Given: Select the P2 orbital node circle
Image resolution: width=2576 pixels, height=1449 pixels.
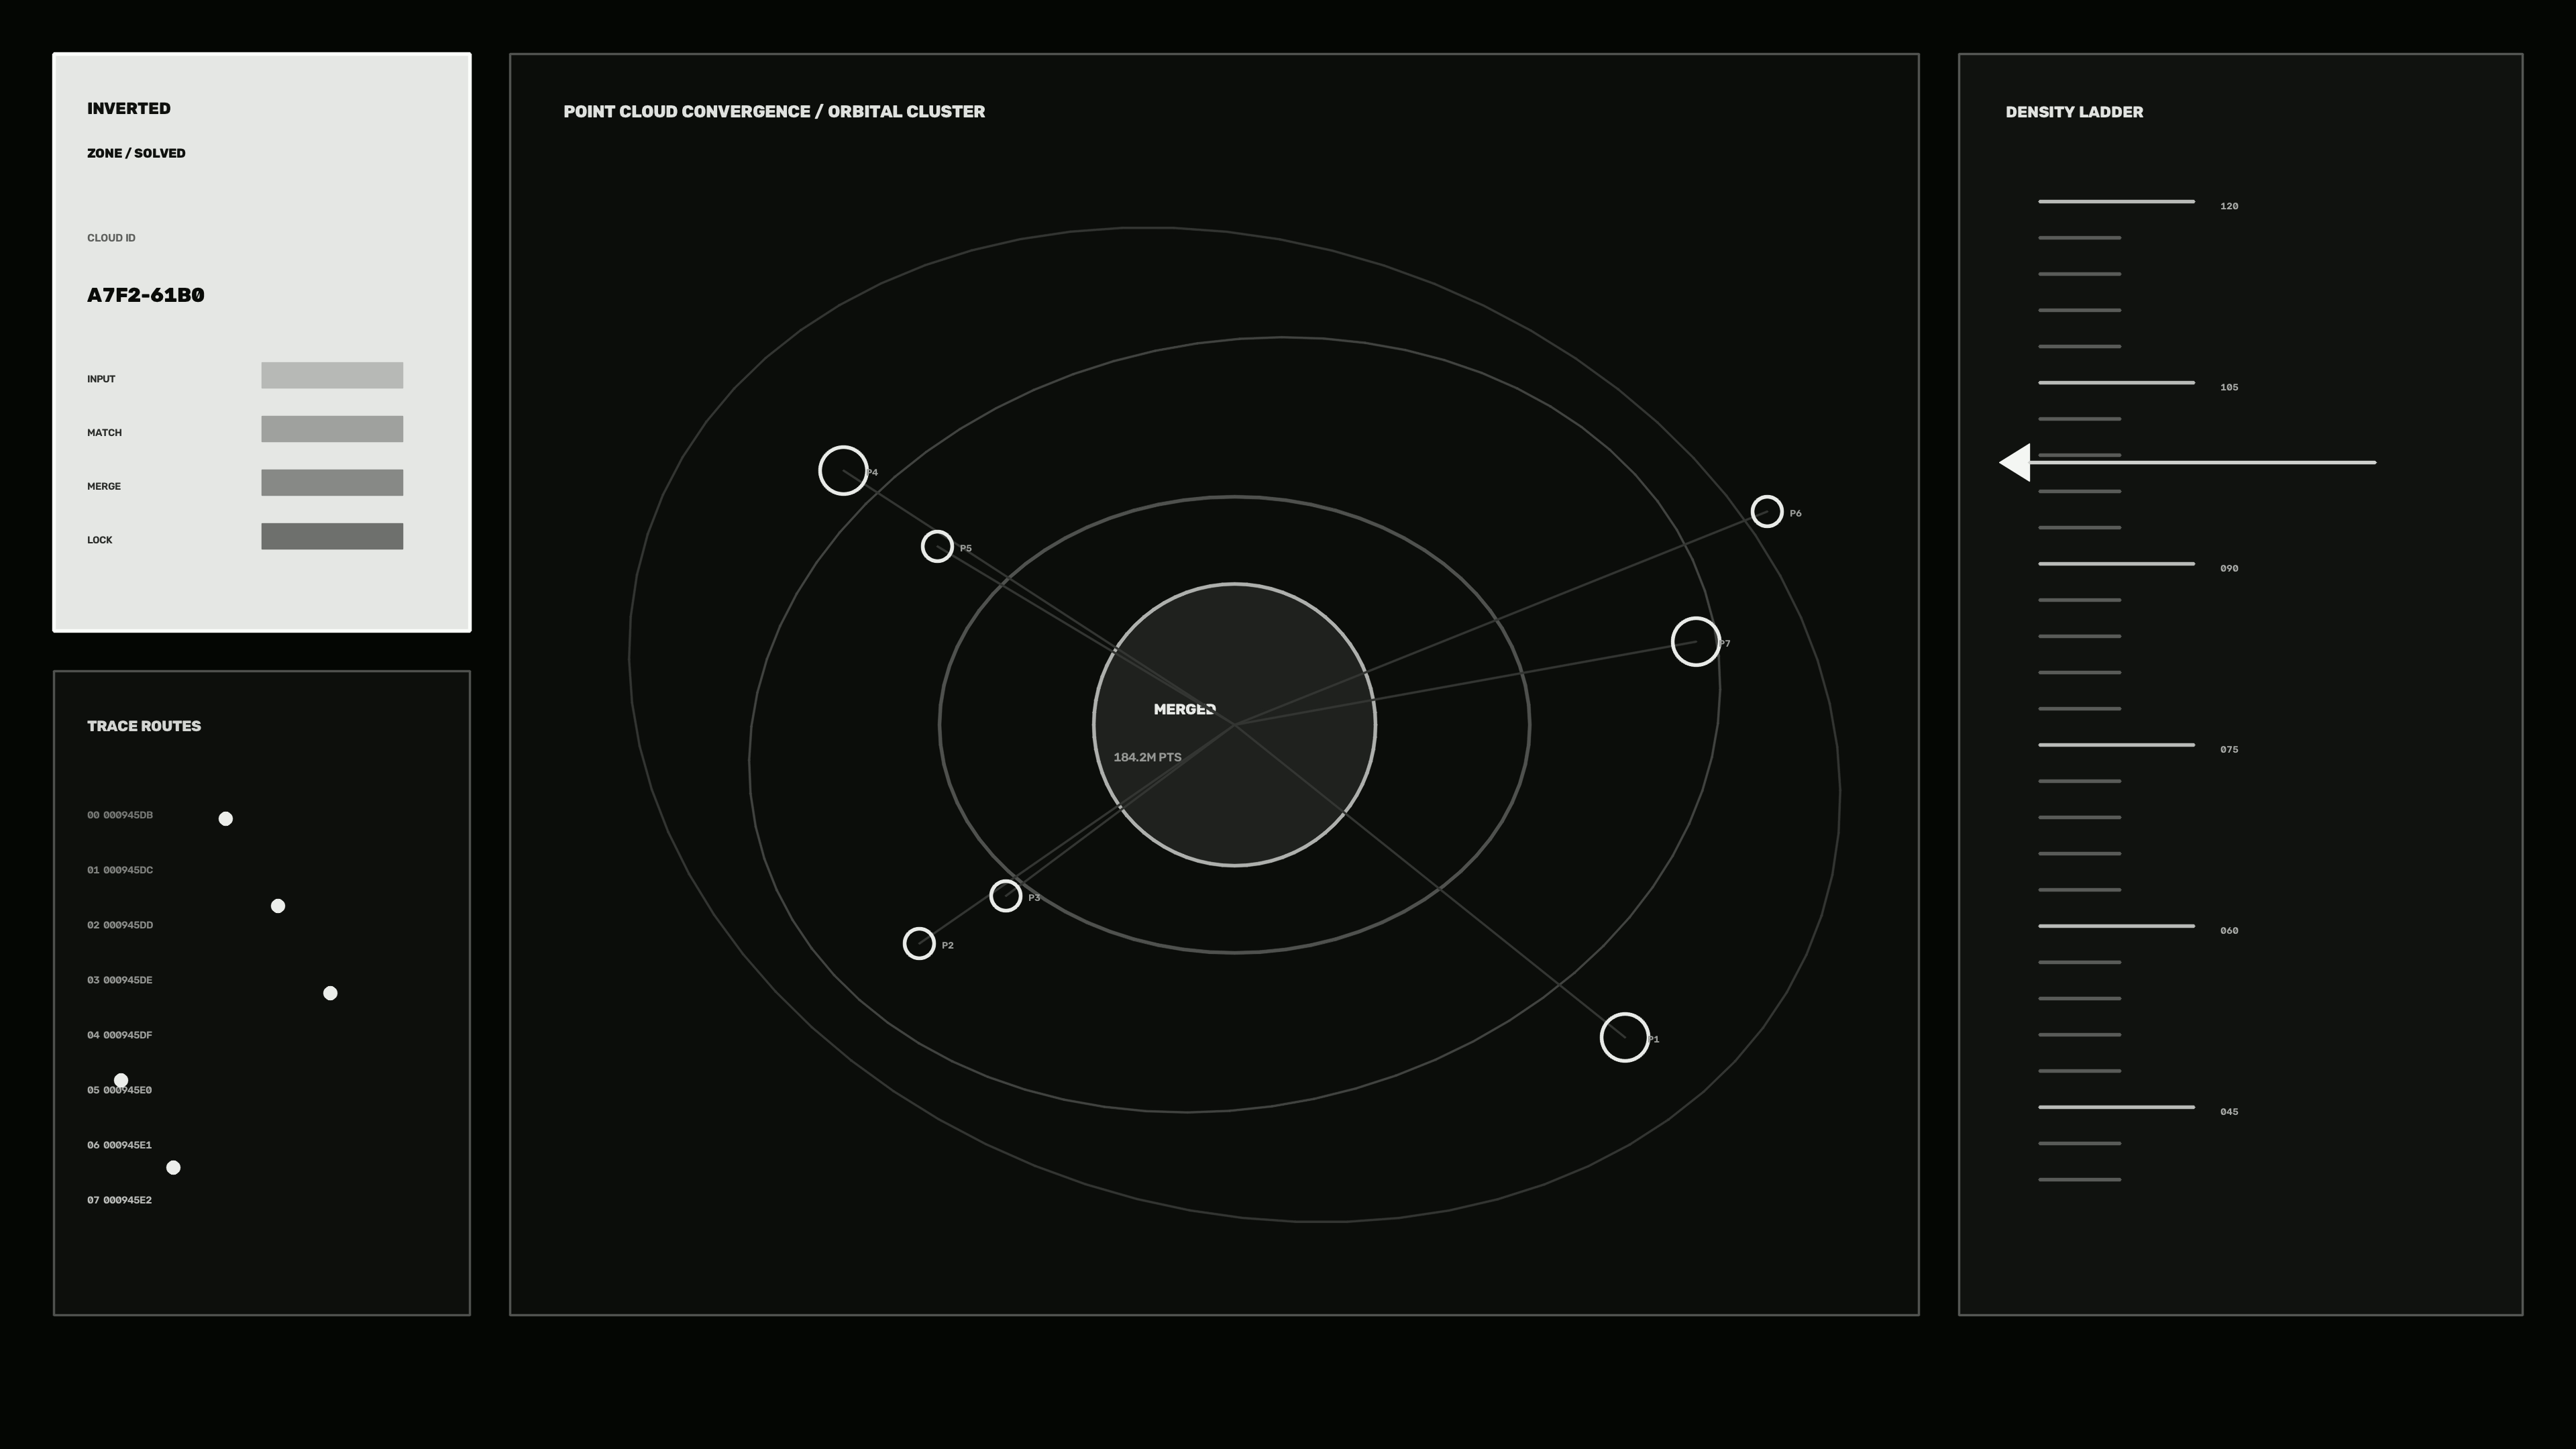Looking at the screenshot, I should (919, 943).
